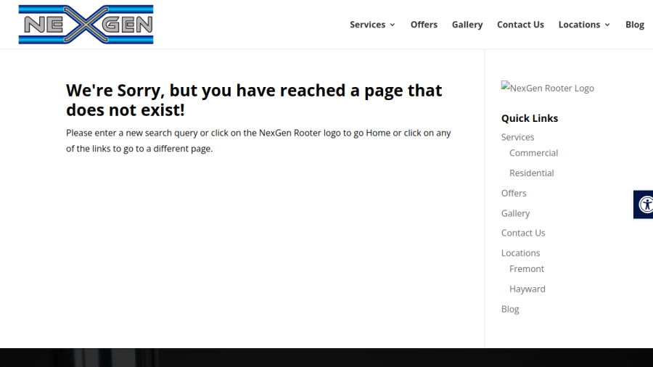
Task: Open the Residential quick link
Action: [x=531, y=173]
